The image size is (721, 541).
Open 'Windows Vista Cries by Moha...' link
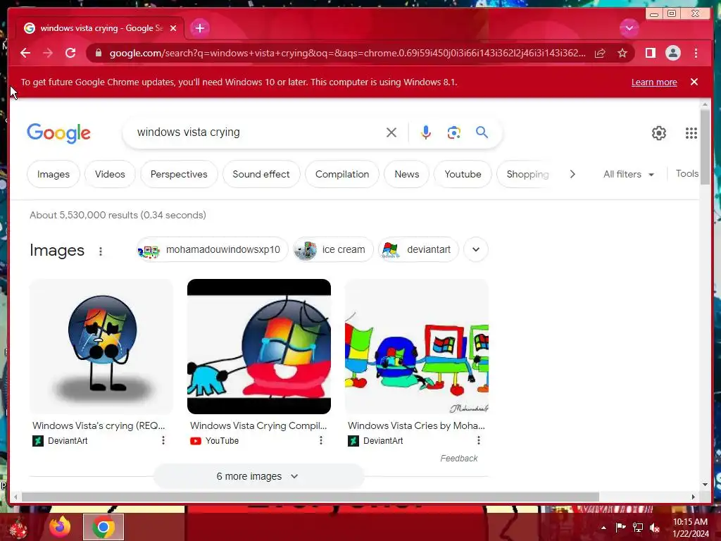416,425
